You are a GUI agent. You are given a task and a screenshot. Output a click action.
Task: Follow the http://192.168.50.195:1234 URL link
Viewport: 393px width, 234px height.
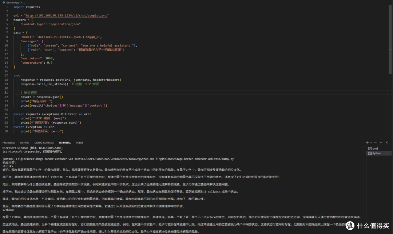(67, 16)
